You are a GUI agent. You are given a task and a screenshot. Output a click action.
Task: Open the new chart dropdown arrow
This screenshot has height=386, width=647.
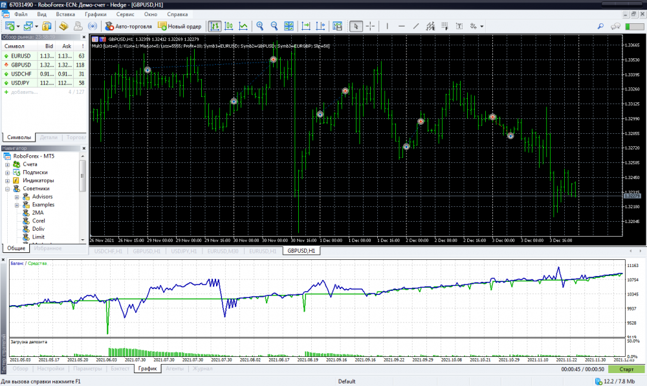(18, 27)
